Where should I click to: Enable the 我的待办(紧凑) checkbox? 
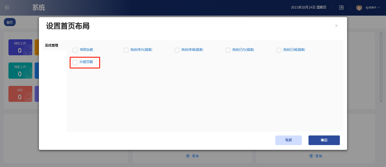pyautogui.click(x=126, y=50)
